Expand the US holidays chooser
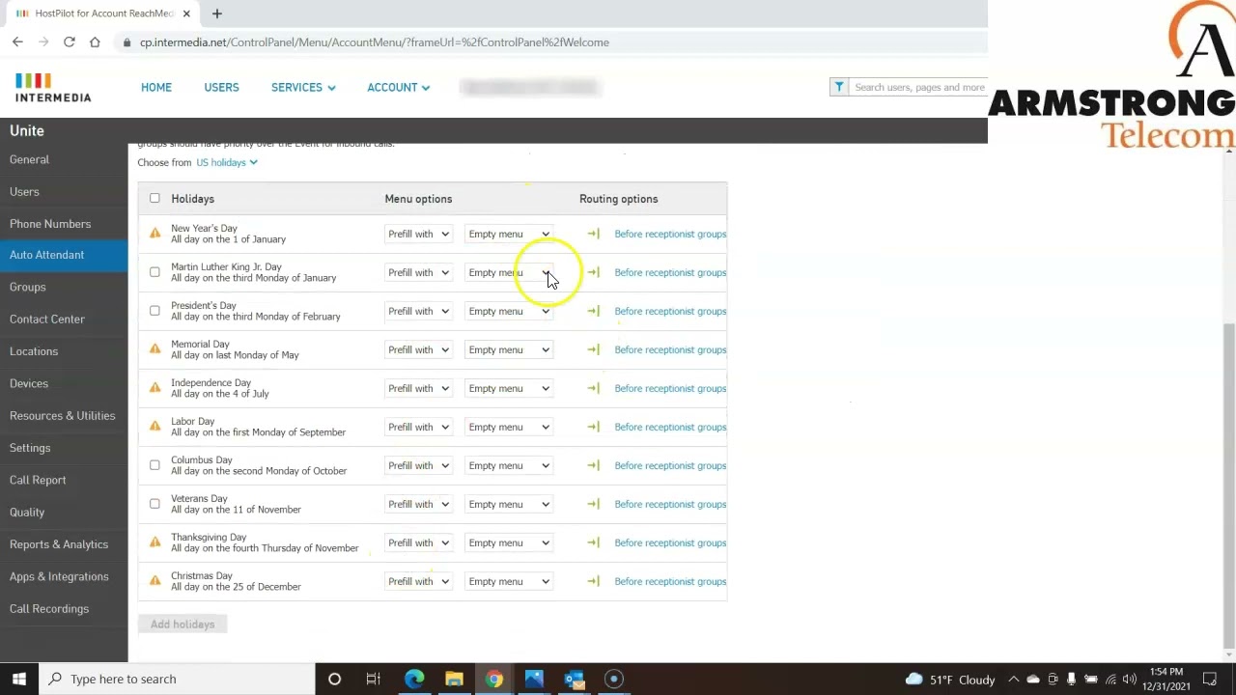Image resolution: width=1236 pixels, height=695 pixels. (227, 162)
